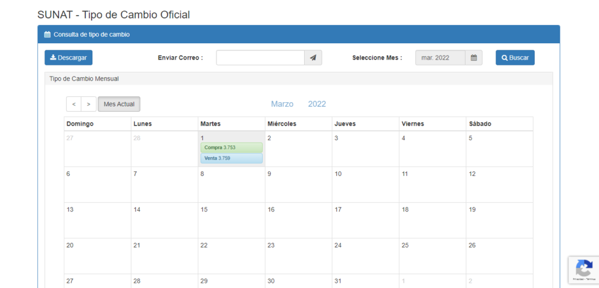Click the Sábado column header
This screenshot has width=599, height=288.
coord(500,124)
